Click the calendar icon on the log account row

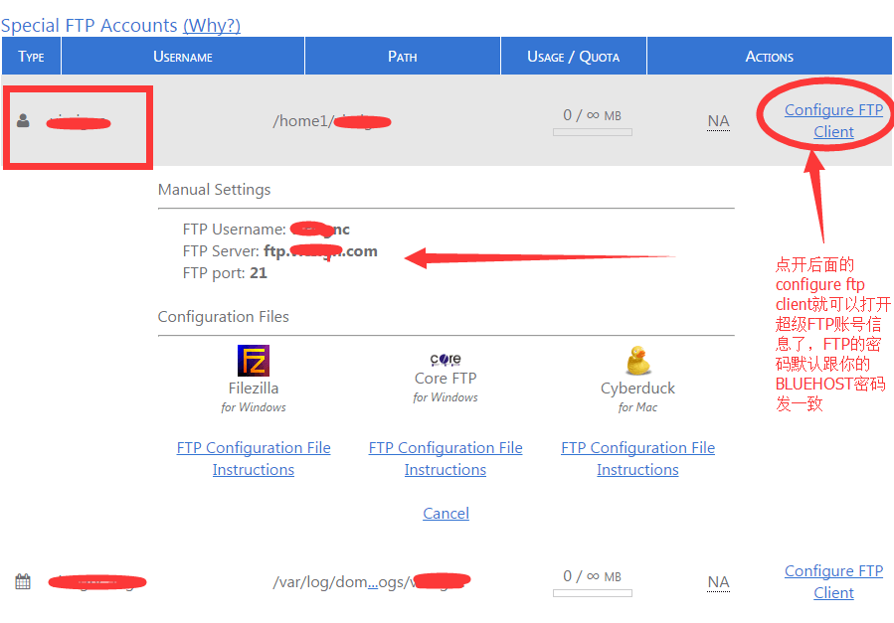tap(22, 581)
